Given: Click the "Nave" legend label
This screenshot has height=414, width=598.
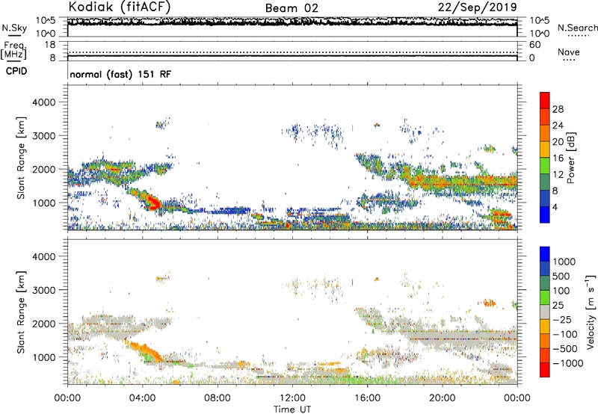Looking at the screenshot, I should click(569, 52).
